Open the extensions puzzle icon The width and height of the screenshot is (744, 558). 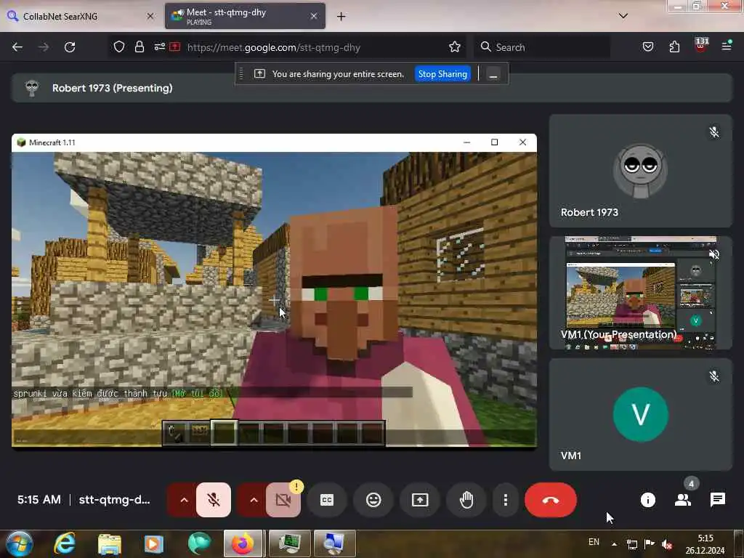pyautogui.click(x=674, y=46)
